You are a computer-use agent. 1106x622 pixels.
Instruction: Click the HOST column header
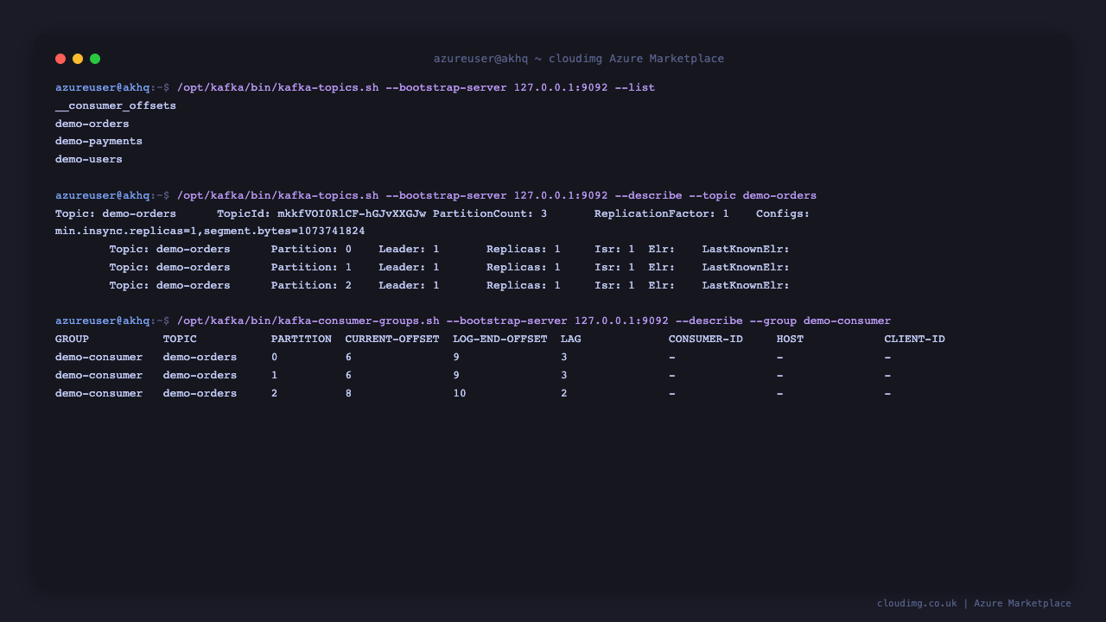tap(790, 339)
